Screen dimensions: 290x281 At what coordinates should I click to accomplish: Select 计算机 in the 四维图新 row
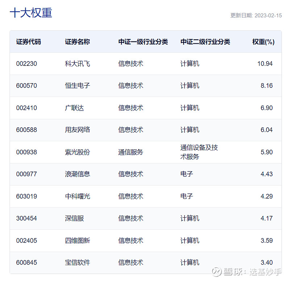(190, 240)
